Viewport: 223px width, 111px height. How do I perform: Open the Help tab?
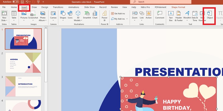click(x=134, y=7)
